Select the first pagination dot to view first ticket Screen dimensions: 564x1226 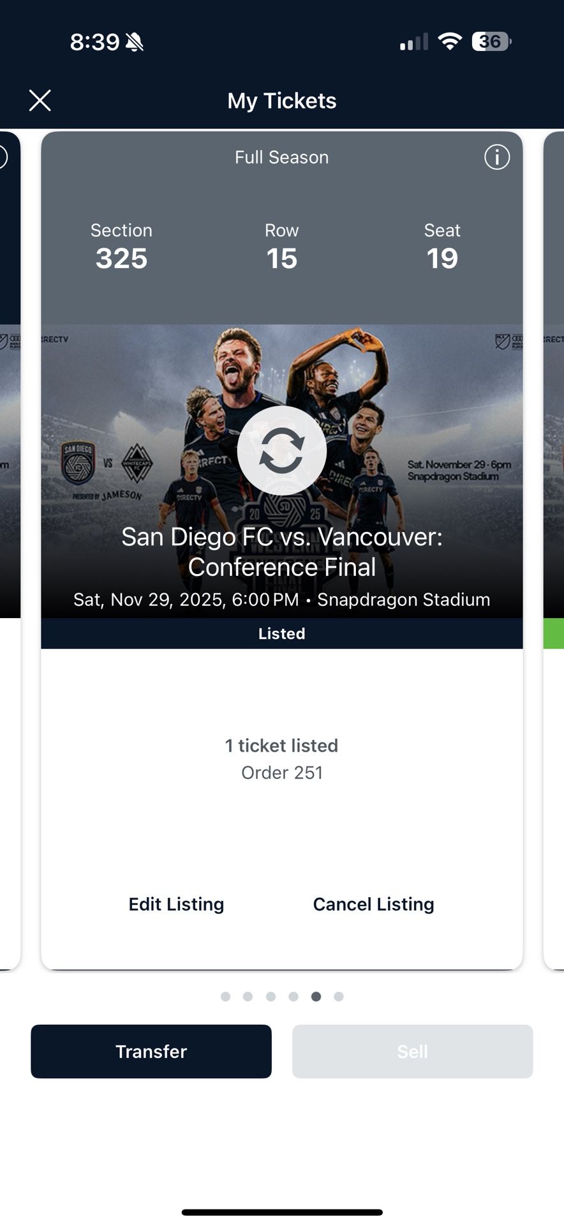[225, 996]
